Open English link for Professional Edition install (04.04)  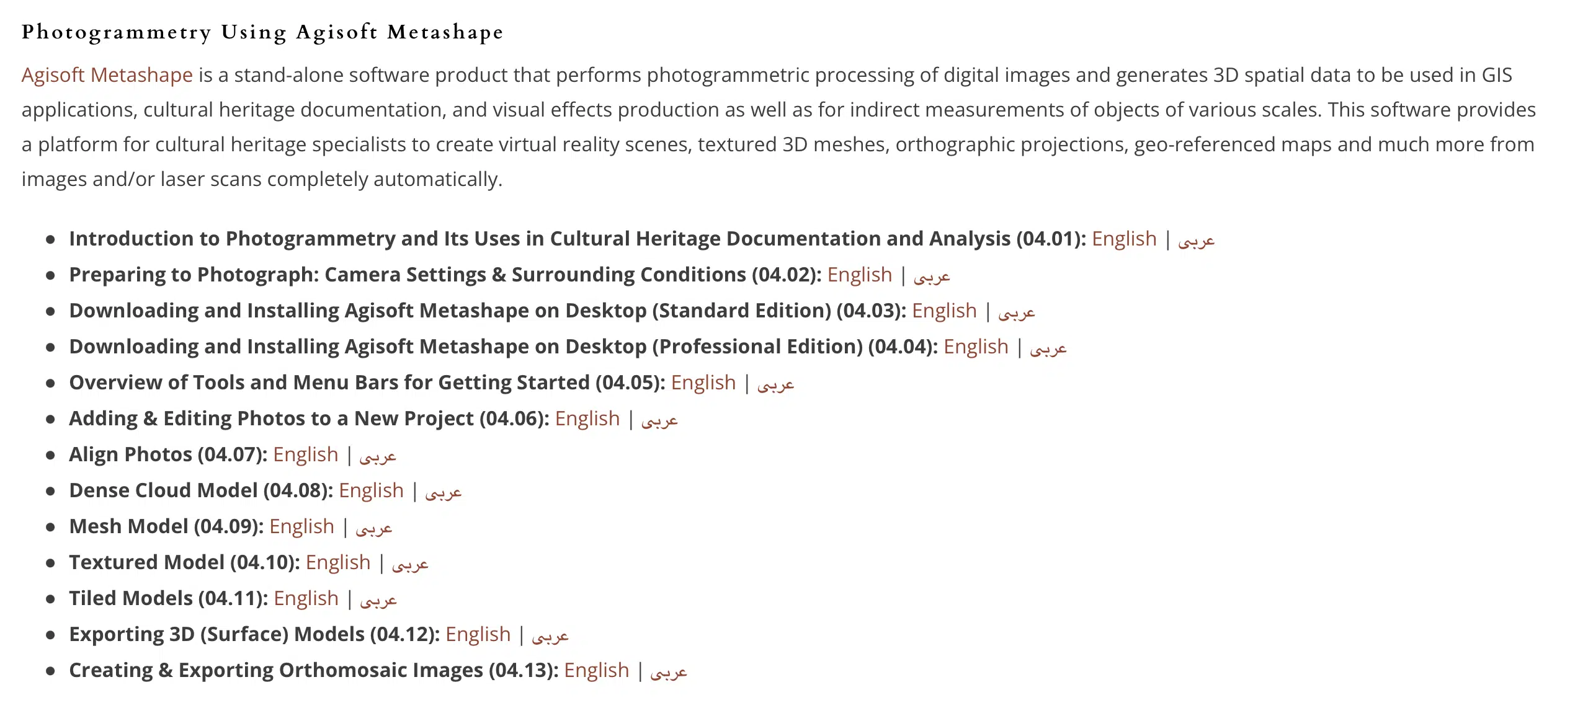tap(976, 347)
